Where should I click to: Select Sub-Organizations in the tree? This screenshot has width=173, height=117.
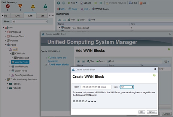coord(24,75)
